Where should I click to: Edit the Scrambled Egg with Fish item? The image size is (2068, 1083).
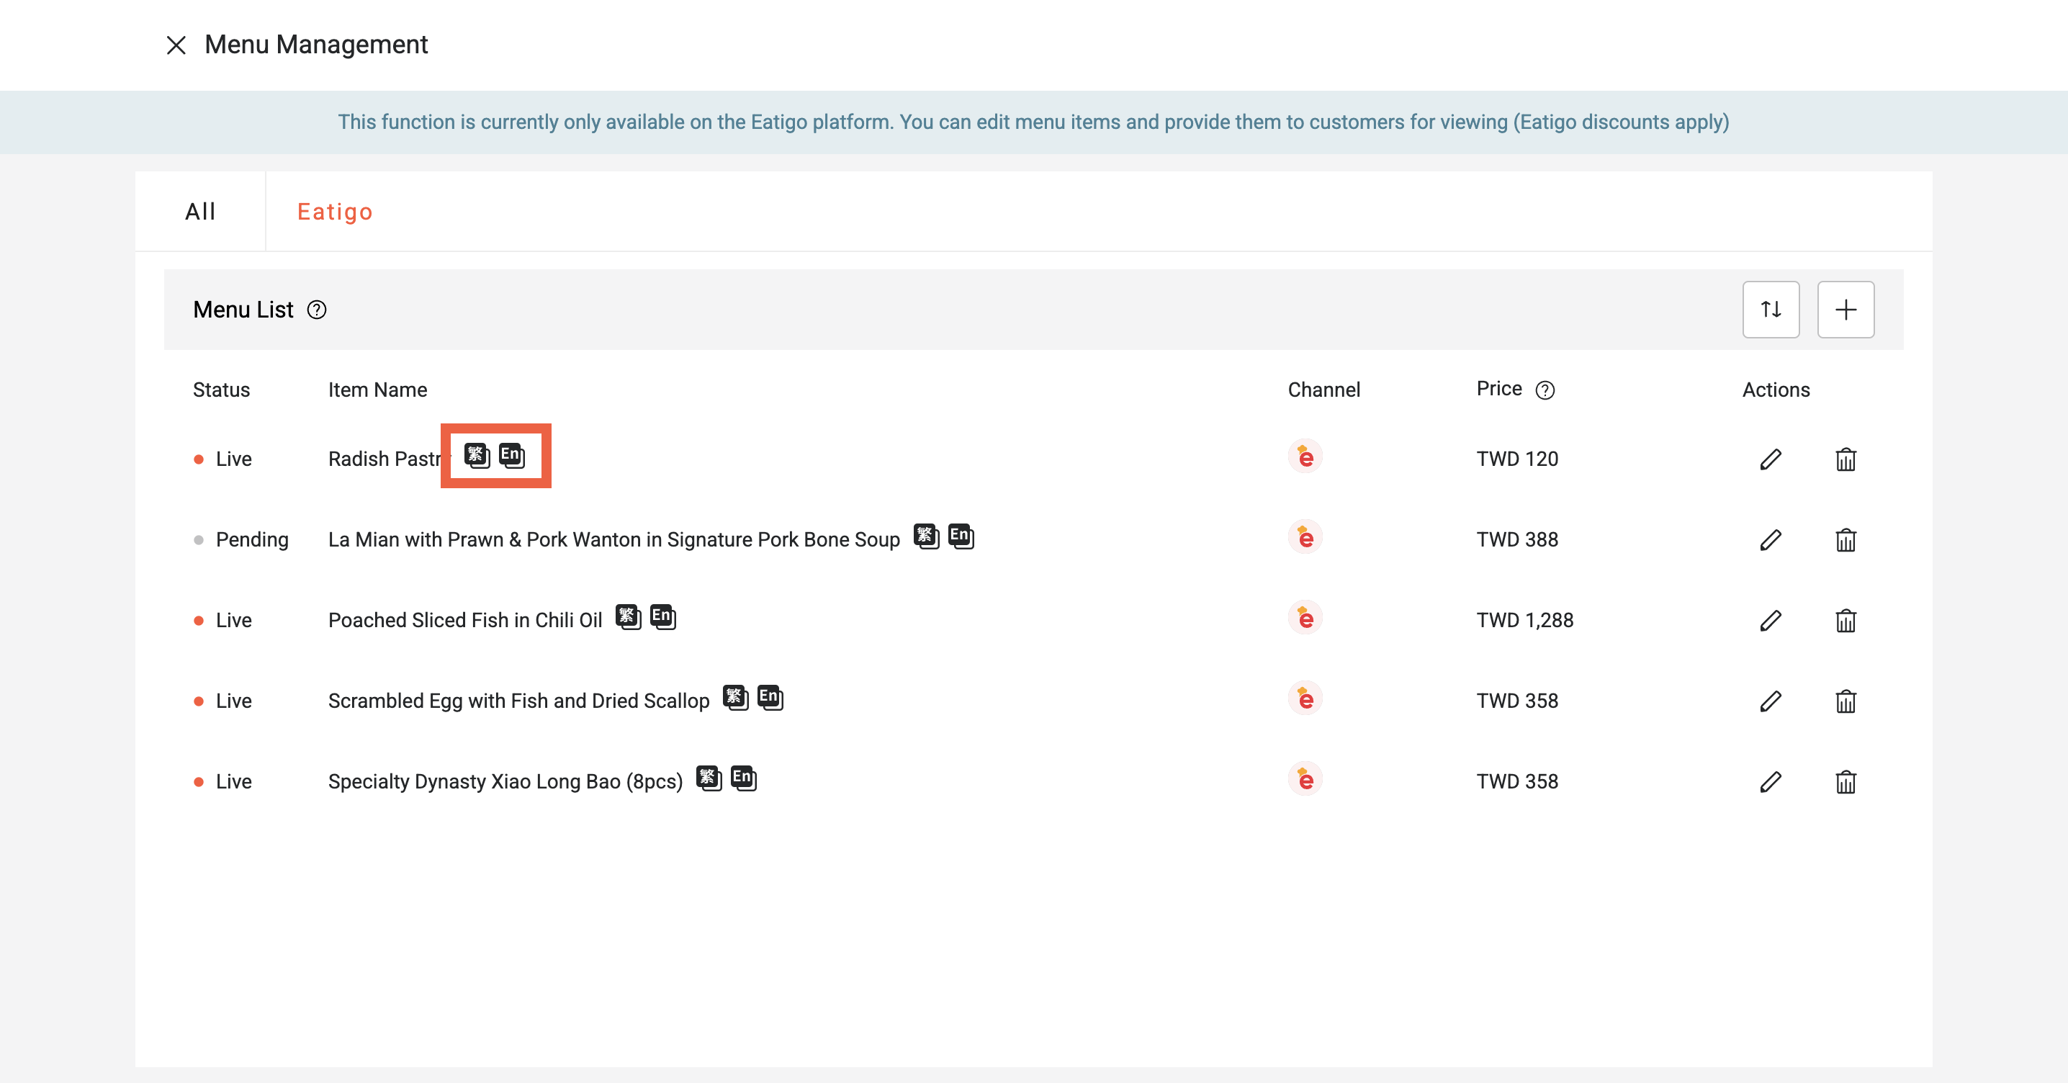pos(1770,701)
